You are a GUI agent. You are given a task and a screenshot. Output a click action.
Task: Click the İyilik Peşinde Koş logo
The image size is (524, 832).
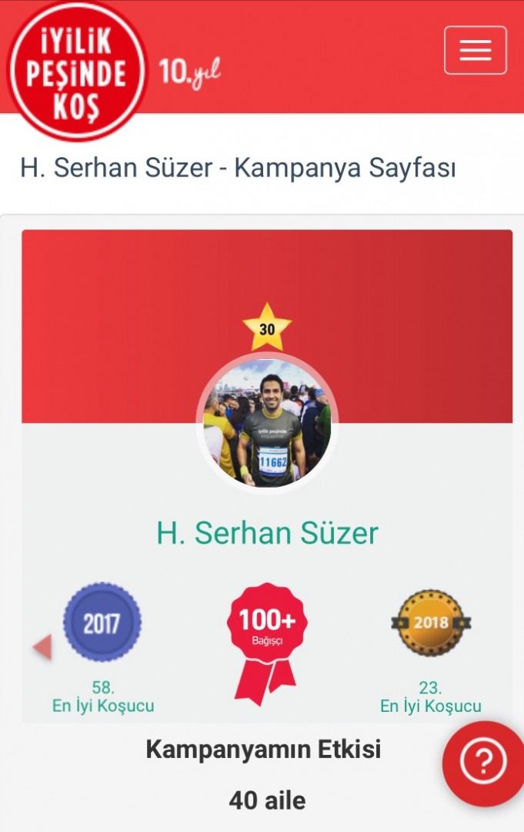coord(77,72)
